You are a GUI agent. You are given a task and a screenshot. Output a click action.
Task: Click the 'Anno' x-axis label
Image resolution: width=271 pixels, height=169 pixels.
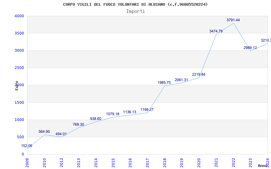263,166
